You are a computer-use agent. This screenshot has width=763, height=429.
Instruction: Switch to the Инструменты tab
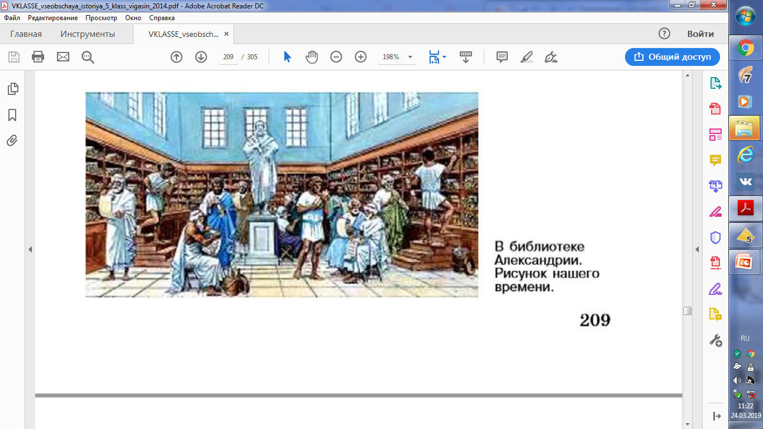pos(88,34)
